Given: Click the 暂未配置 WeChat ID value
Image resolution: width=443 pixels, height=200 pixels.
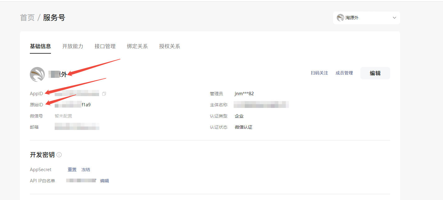Looking at the screenshot, I should [63, 116].
